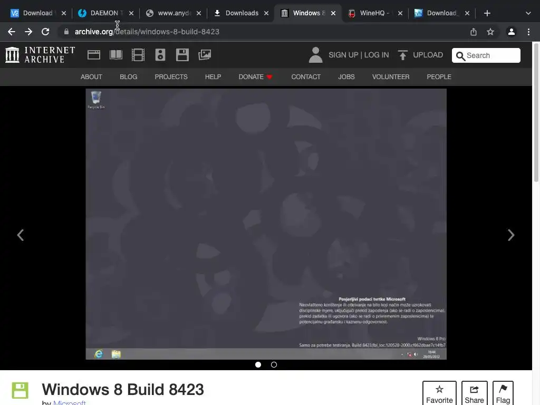The width and height of the screenshot is (540, 405).
Task: Click the green software floppy item icon
Action: click(x=20, y=390)
